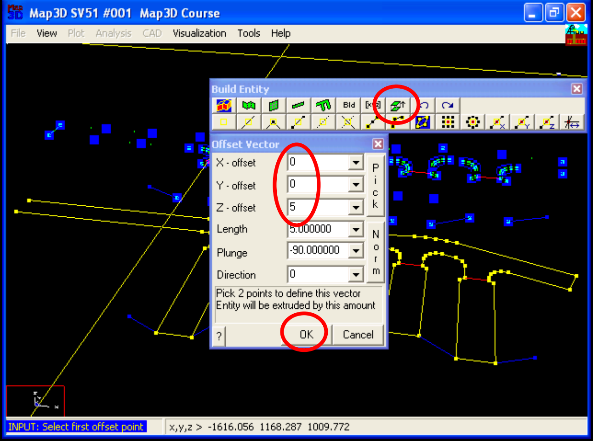Lock snapping along the Z axis
This screenshot has height=441, width=593.
point(547,122)
